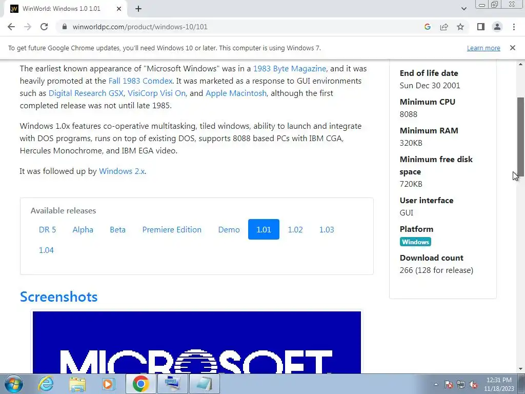Screen dimensions: 525x394
Task: Click the forward navigation arrow
Action: coord(28,27)
